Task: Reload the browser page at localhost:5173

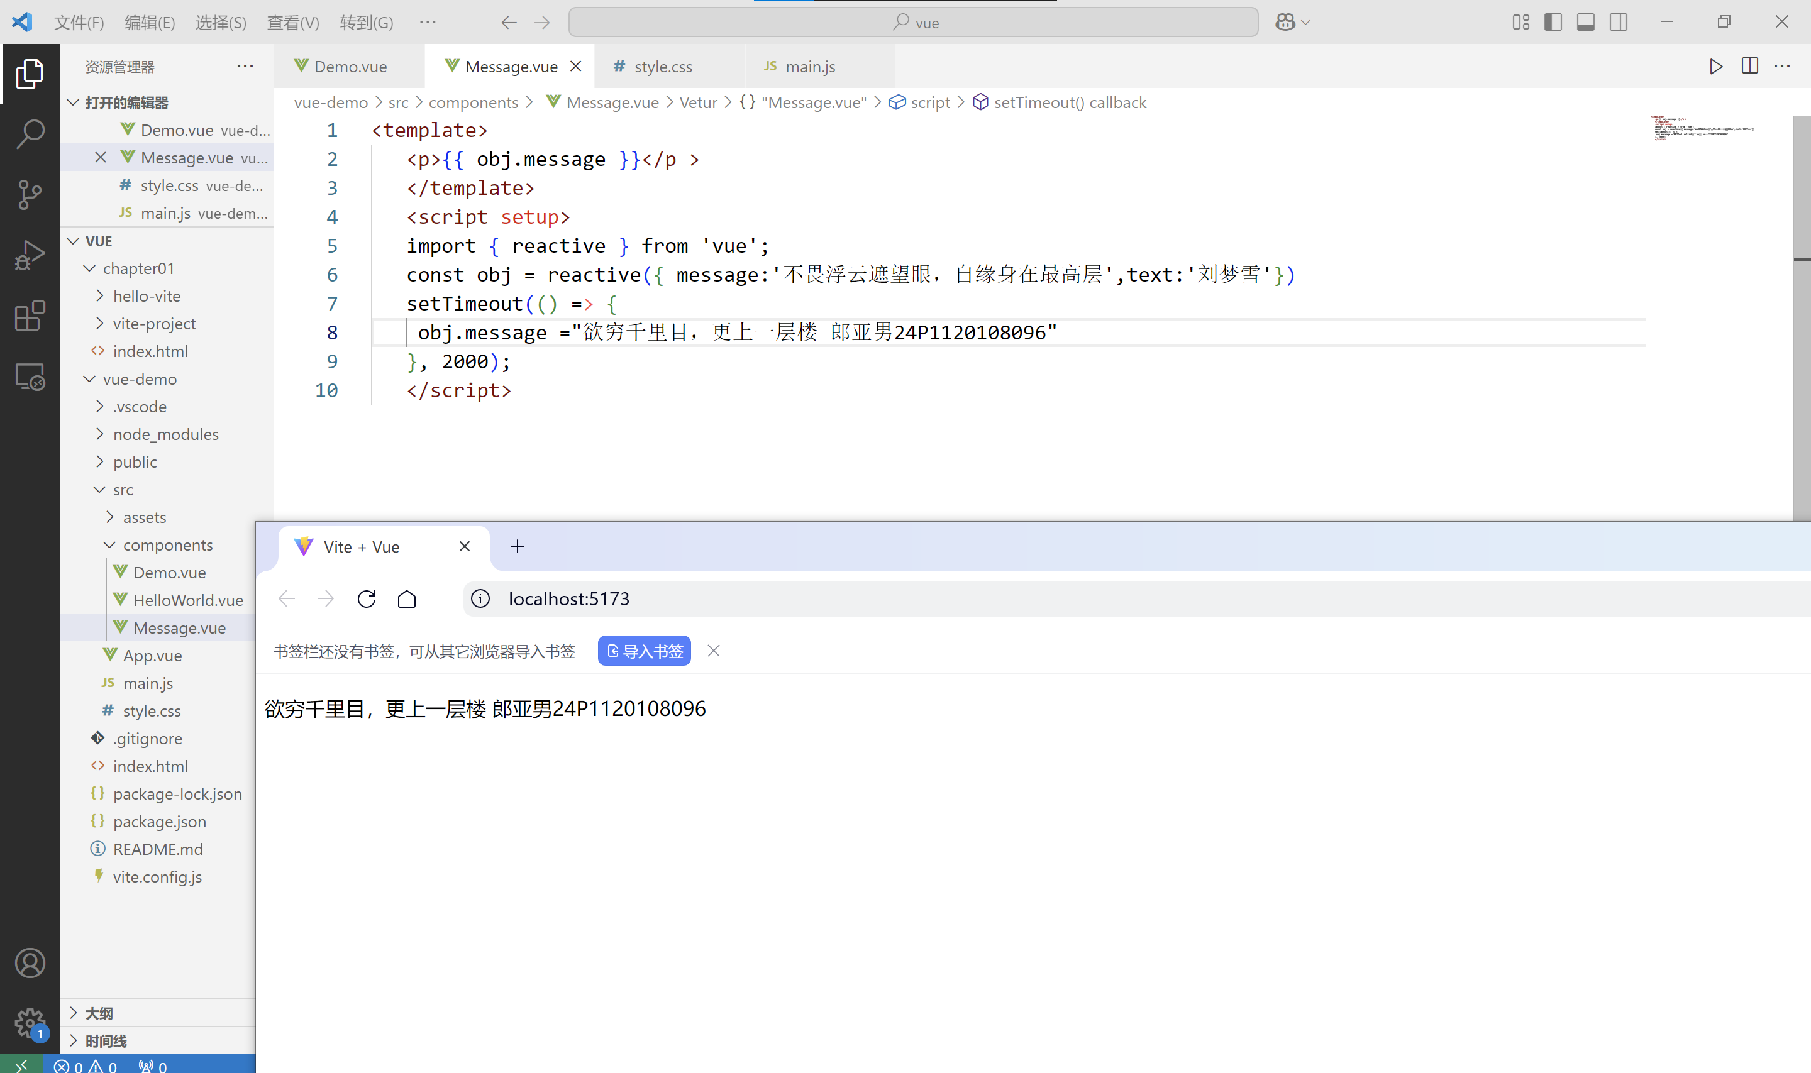Action: (367, 598)
